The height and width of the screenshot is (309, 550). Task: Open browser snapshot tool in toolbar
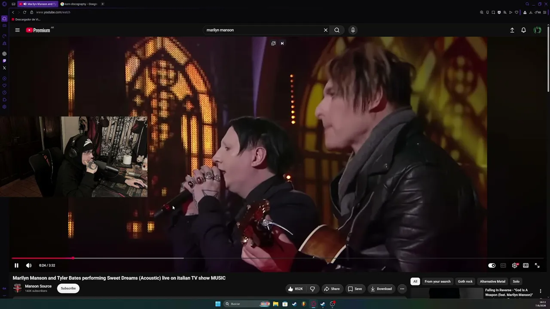coord(493,12)
